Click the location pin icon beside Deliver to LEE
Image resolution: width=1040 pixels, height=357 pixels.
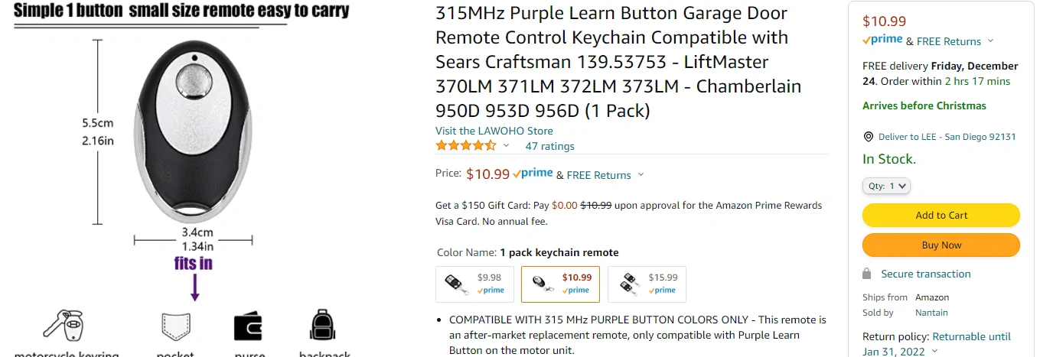coord(868,137)
